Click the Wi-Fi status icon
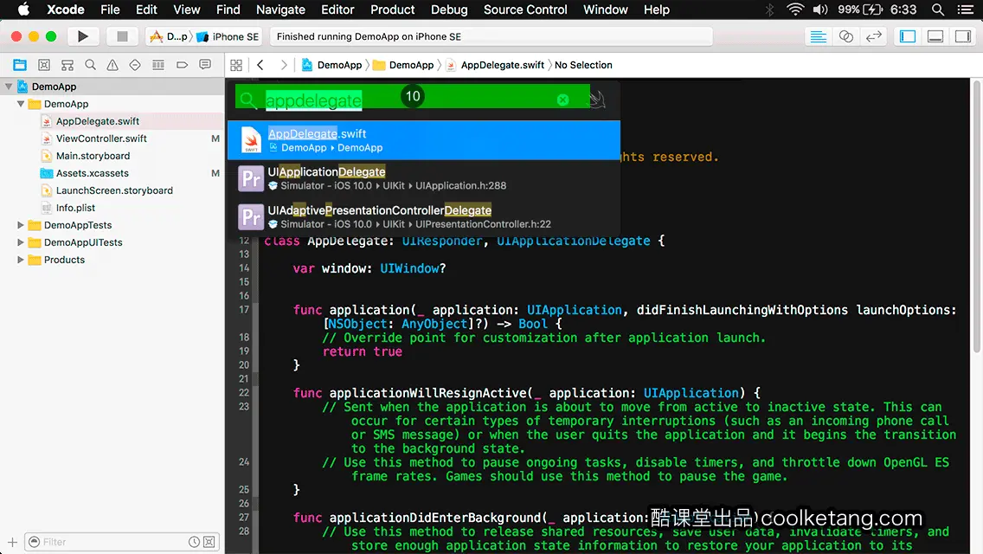The height and width of the screenshot is (554, 983). point(795,10)
